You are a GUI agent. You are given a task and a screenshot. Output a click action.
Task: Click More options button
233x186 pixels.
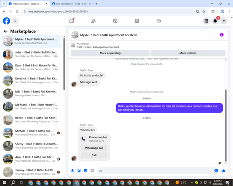click(x=188, y=53)
